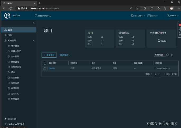Open 配置管理 configuration page

pos(15,99)
